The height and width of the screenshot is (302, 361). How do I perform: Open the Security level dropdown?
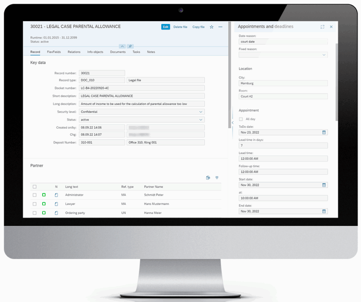coord(201,111)
